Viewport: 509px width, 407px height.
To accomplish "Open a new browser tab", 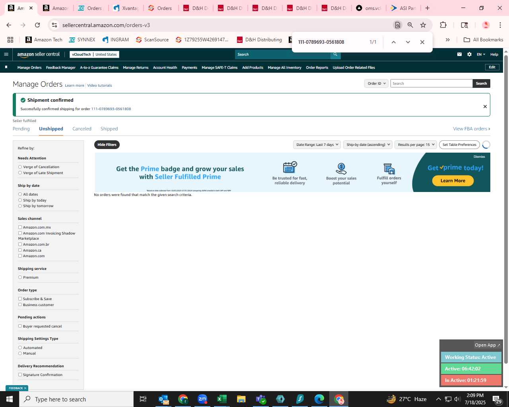I will (x=427, y=8).
